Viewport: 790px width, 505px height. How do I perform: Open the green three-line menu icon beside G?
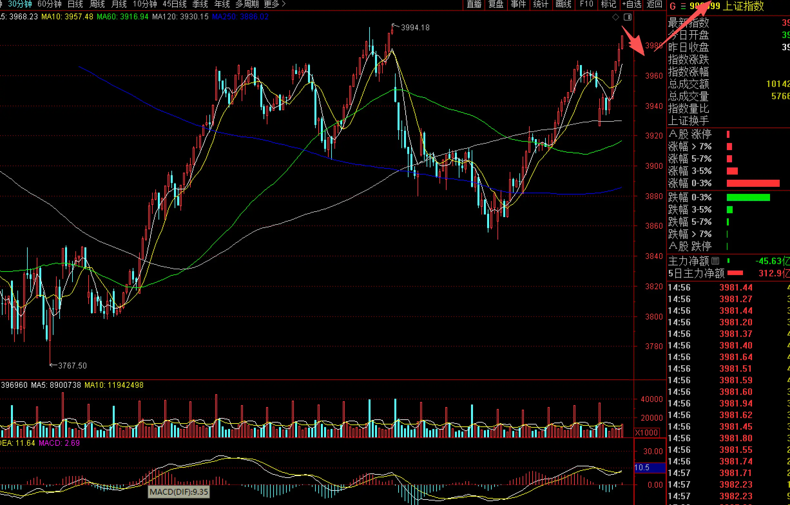pyautogui.click(x=683, y=6)
